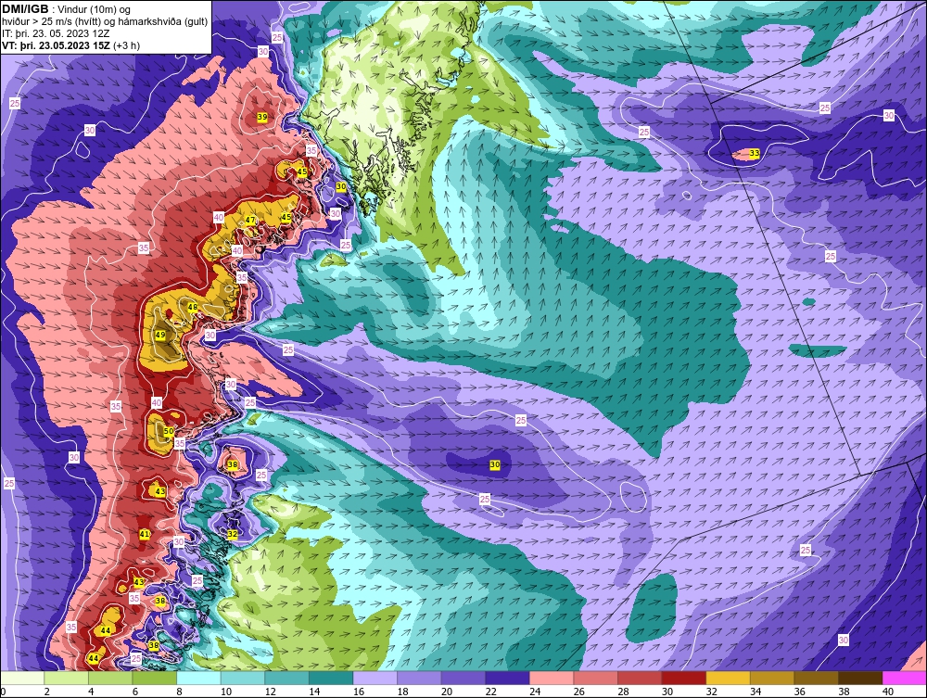This screenshot has width=927, height=698.
Task: Click the yellow gust label 39
Action: (x=262, y=117)
